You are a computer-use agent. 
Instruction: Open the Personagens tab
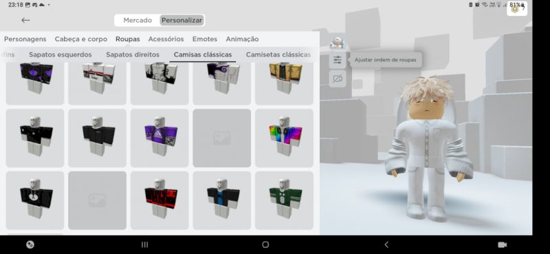point(25,39)
